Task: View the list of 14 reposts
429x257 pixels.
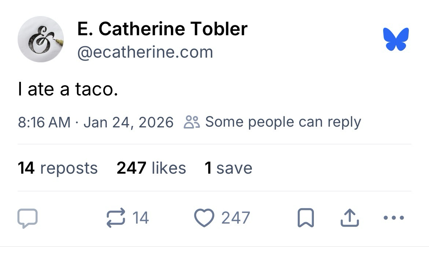Action: (58, 168)
